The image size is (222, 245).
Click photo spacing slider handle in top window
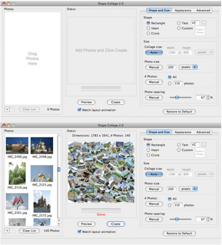click(x=177, y=97)
